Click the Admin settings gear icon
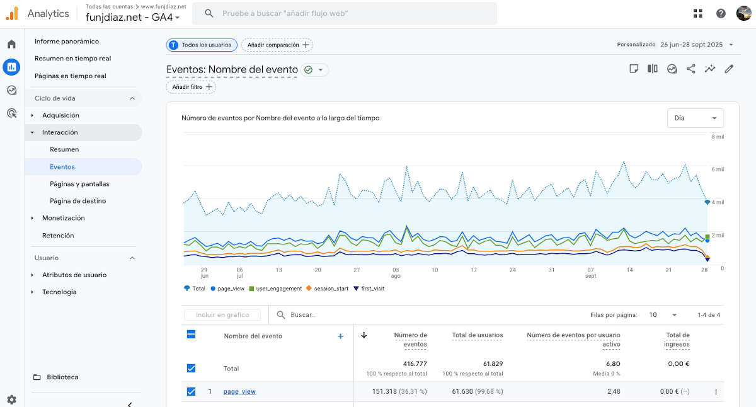 click(11, 399)
